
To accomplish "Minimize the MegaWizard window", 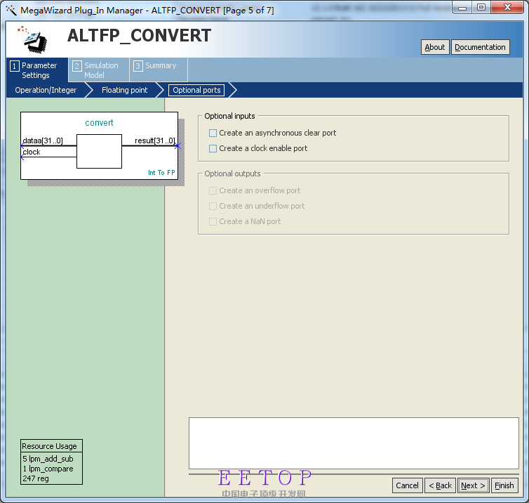I will 462,8.
